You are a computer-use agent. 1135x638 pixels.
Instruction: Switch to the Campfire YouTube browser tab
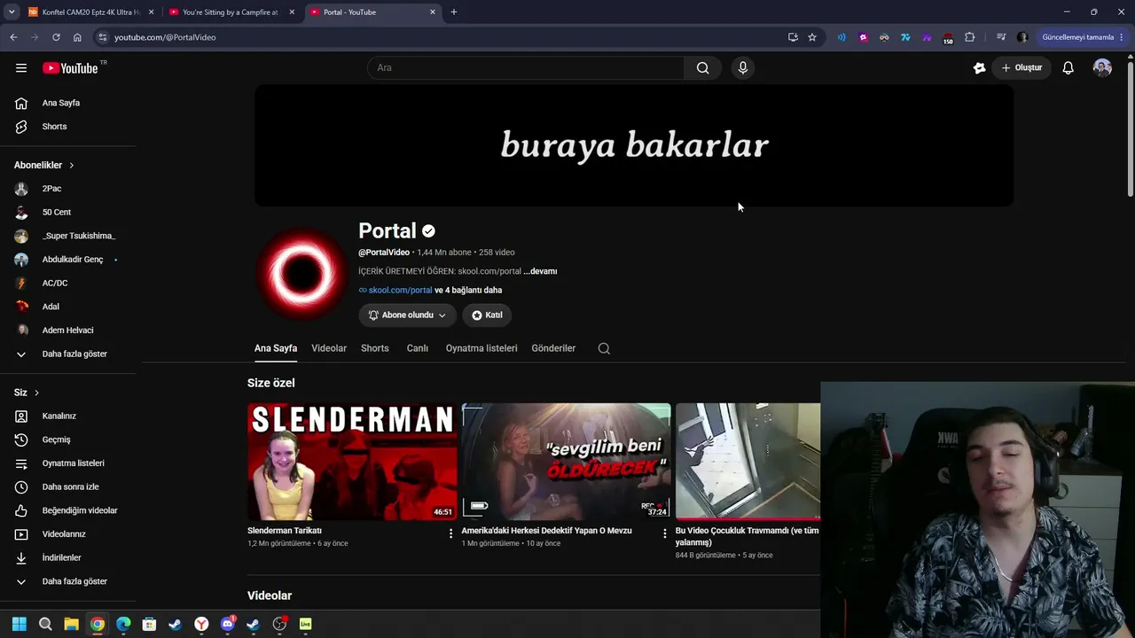pyautogui.click(x=231, y=12)
